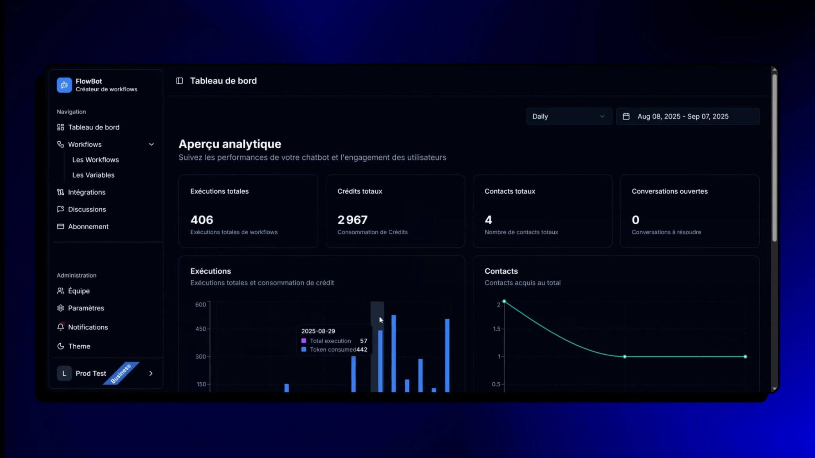Click the Discussions chat icon
The height and width of the screenshot is (458, 815).
(x=60, y=209)
